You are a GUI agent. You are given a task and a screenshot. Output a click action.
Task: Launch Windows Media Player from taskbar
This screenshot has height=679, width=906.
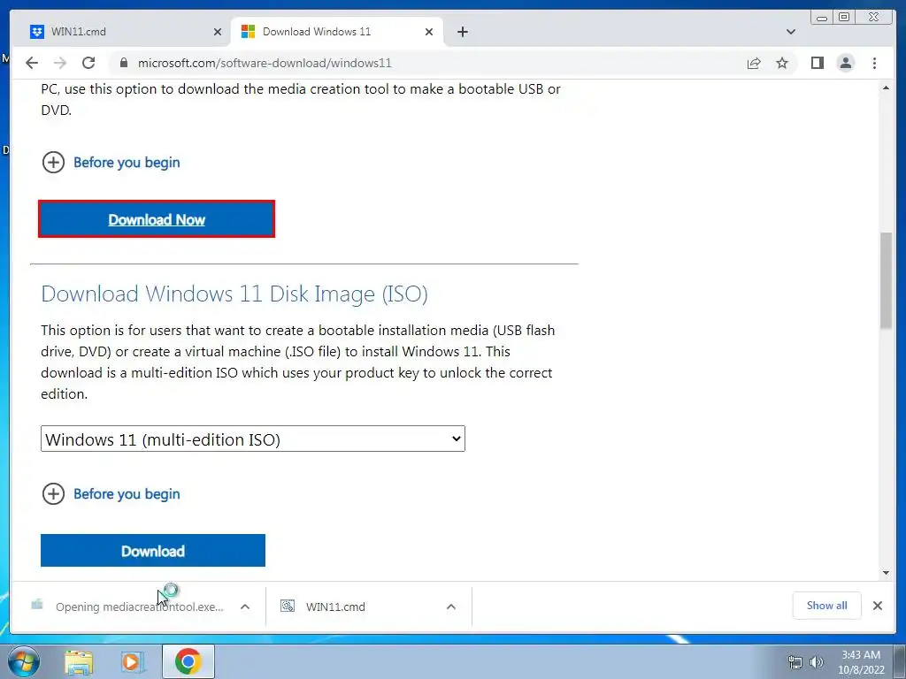pyautogui.click(x=133, y=661)
